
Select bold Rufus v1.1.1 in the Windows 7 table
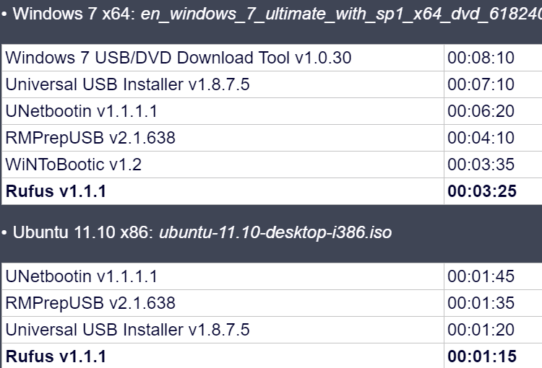click(x=56, y=191)
